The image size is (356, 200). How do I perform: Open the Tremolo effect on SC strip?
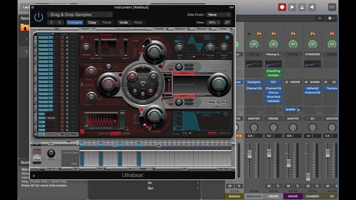[x=331, y=88]
